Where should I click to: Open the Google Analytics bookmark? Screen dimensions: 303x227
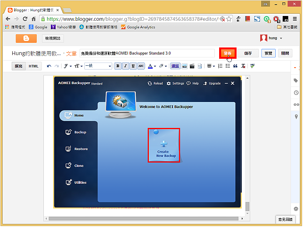(x=138, y=27)
